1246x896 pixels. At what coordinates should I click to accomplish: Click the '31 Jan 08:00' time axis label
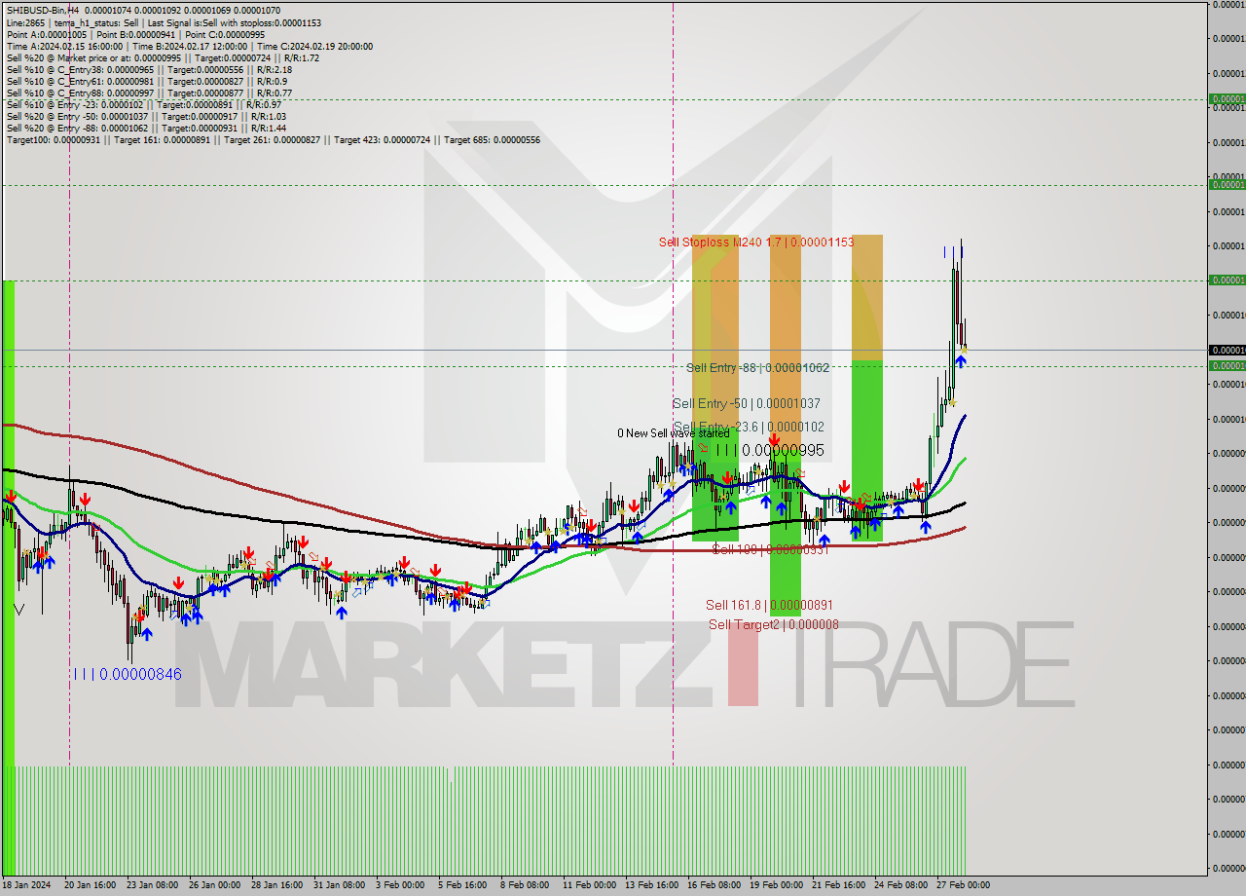pyautogui.click(x=339, y=885)
